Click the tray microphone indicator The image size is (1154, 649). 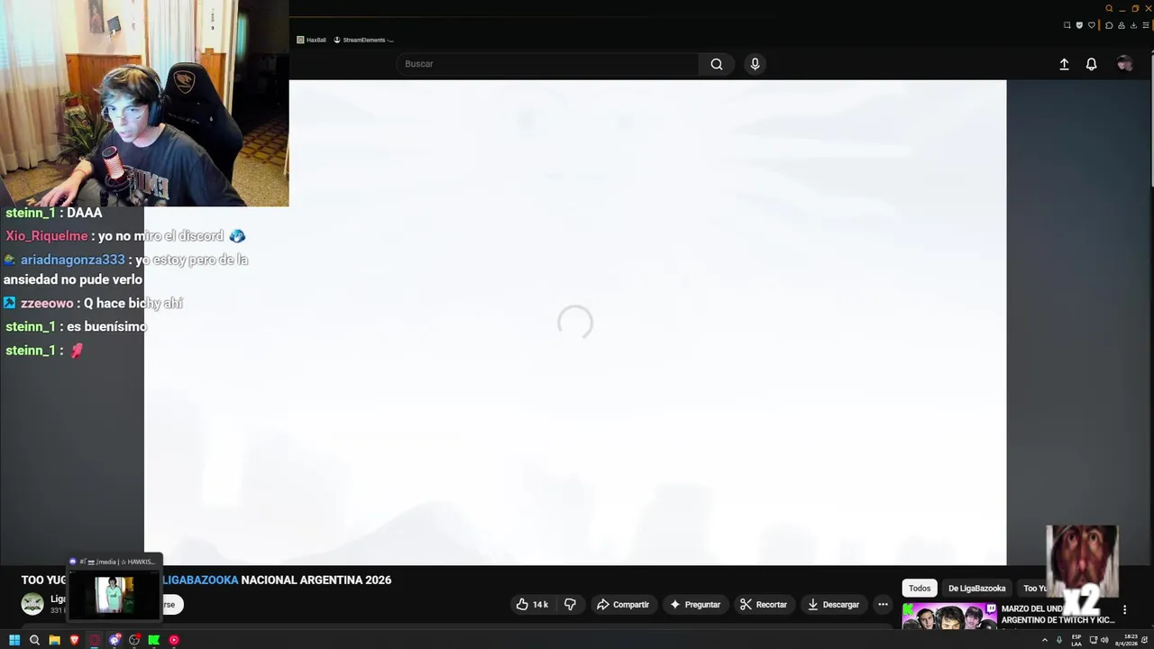[1059, 640]
